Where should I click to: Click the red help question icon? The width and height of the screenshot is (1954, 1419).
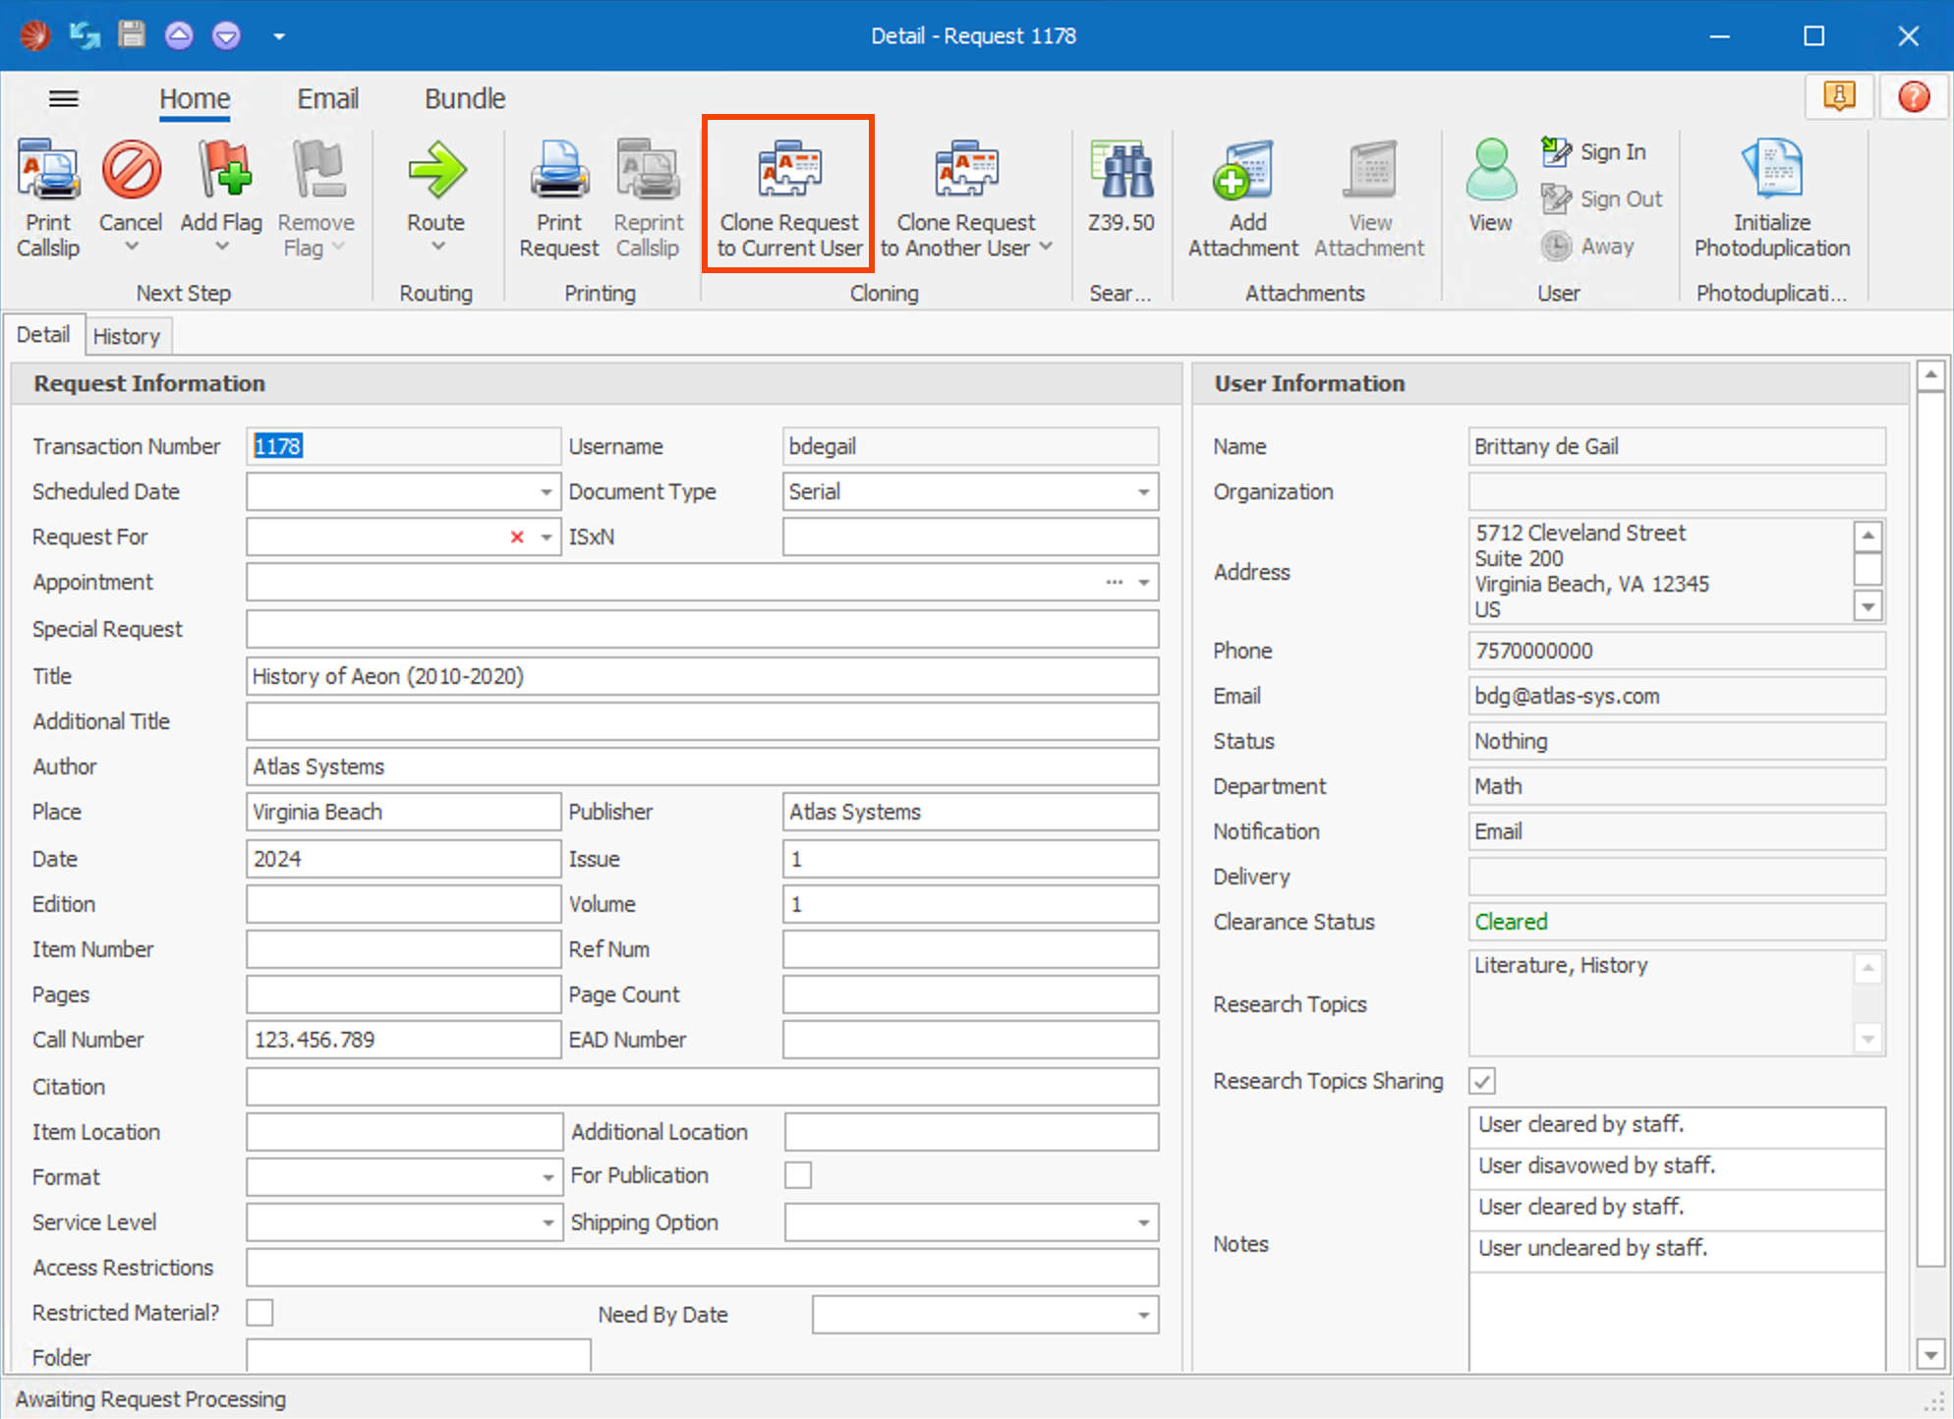pos(1913,97)
